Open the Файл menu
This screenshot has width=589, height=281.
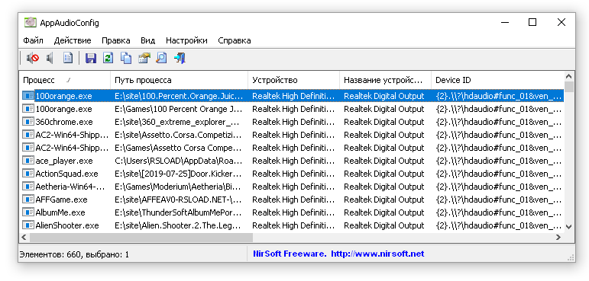click(33, 40)
